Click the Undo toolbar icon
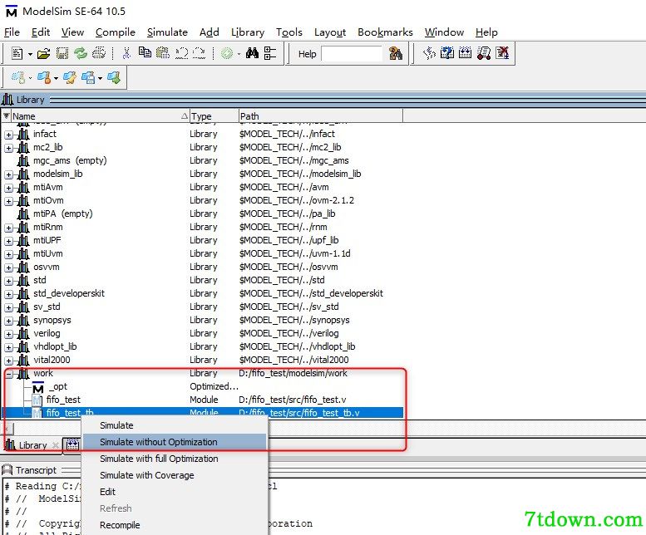This screenshot has height=535, width=646. [181, 53]
